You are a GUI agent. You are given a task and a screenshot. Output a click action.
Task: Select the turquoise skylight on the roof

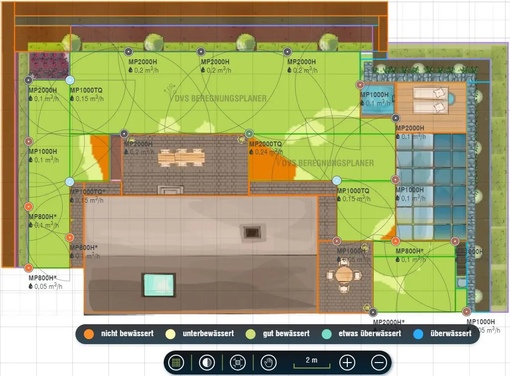(159, 285)
